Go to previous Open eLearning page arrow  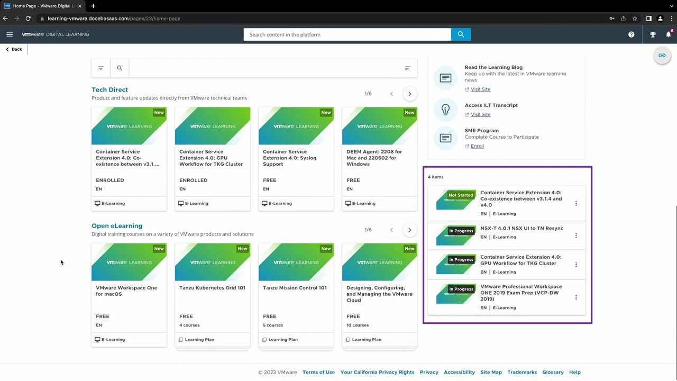pos(391,230)
